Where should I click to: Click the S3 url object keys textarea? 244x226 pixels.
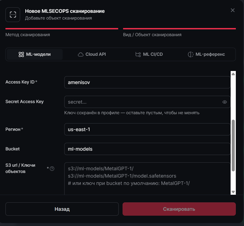[147, 179]
